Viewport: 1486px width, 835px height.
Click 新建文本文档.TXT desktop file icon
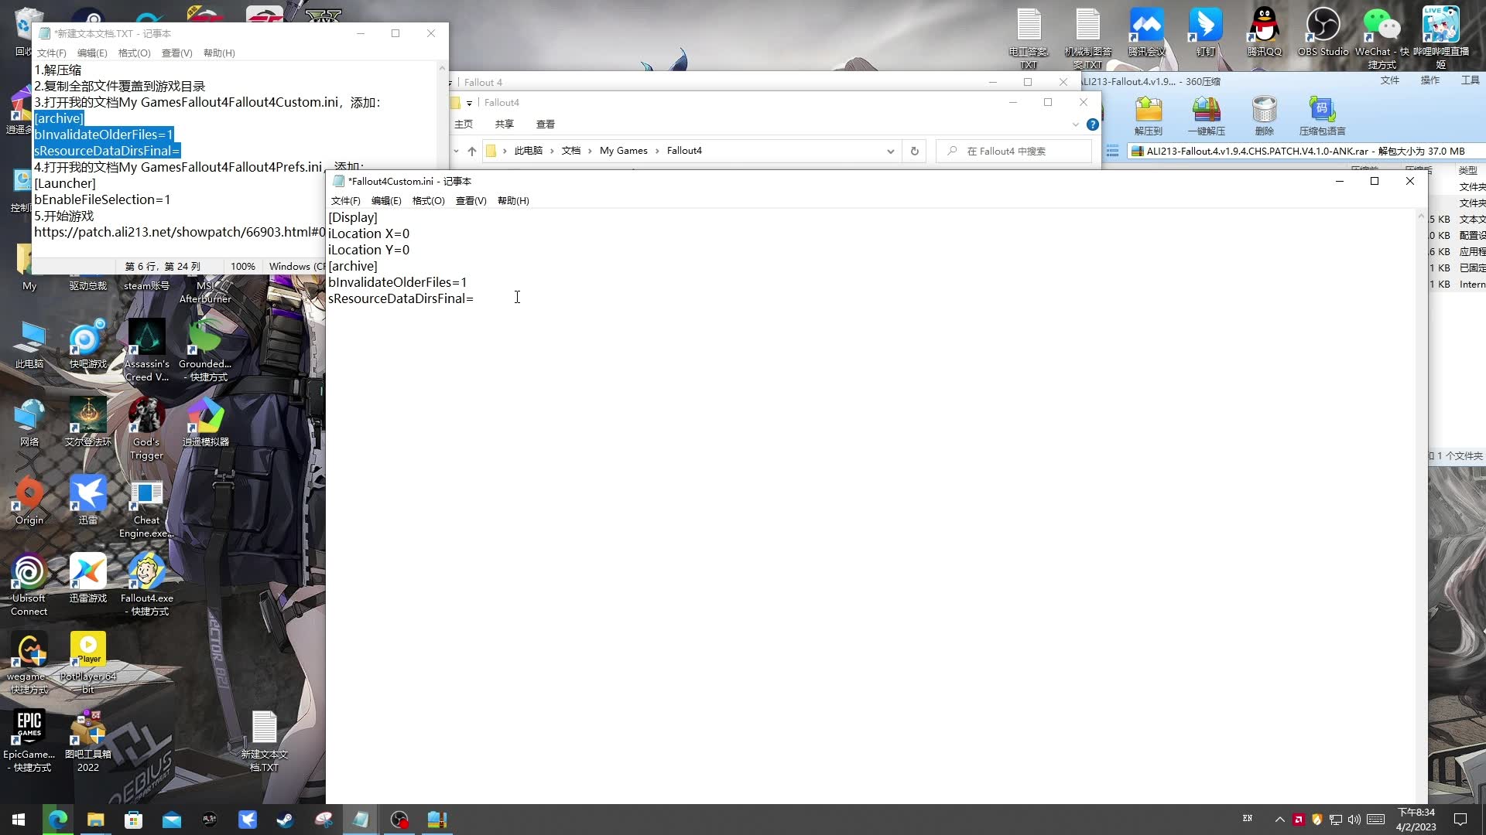[264, 741]
